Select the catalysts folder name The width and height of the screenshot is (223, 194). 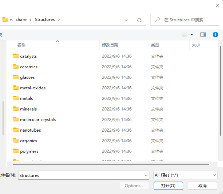click(28, 56)
